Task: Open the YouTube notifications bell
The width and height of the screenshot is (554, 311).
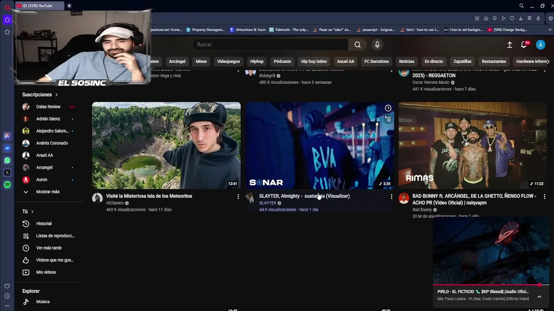Action: tap(524, 44)
